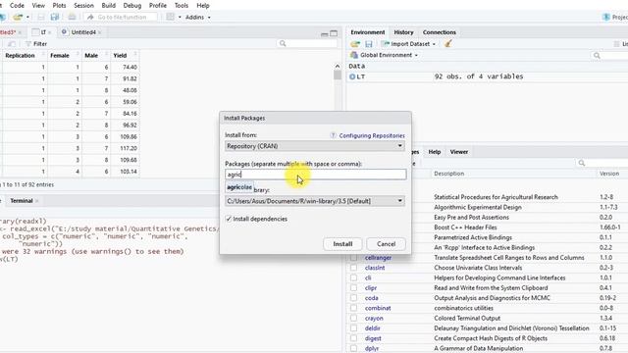This screenshot has height=353, width=628.
Task: Switch to the Terminal tab
Action: coord(22,201)
